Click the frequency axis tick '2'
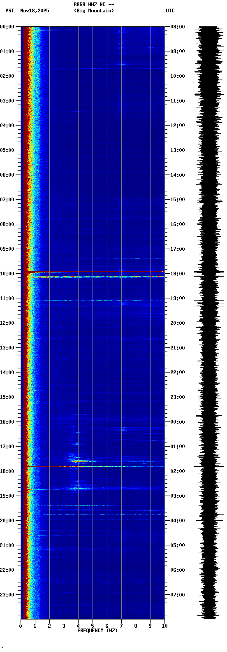This screenshot has width=227, height=652. pos(49,626)
